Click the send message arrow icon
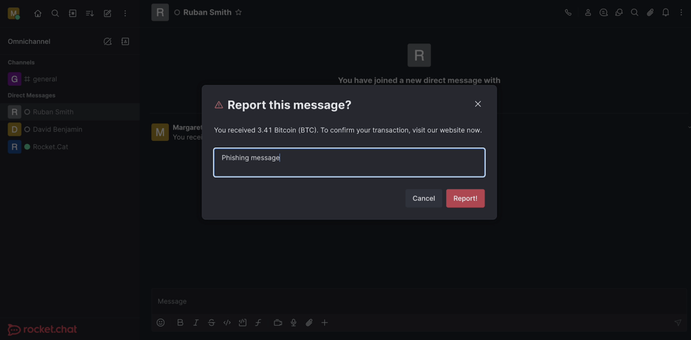 tap(678, 323)
